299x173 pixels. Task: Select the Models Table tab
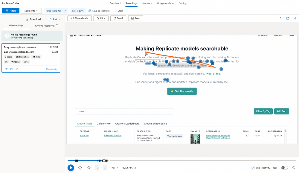(x=85, y=124)
